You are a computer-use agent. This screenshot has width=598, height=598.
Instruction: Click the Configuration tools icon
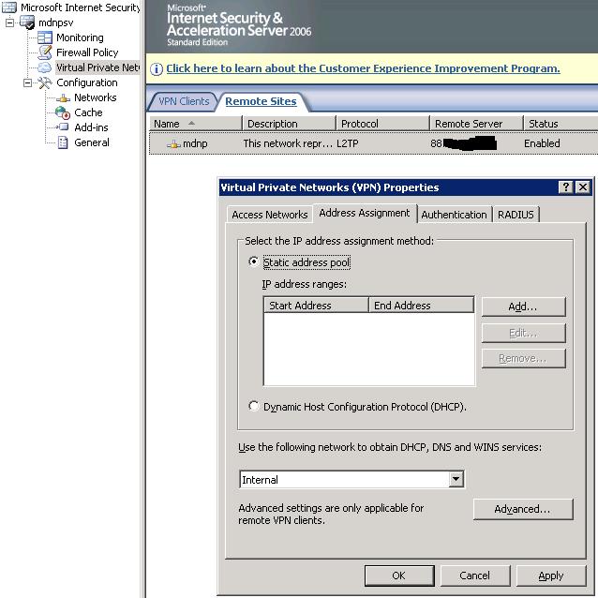pos(45,82)
